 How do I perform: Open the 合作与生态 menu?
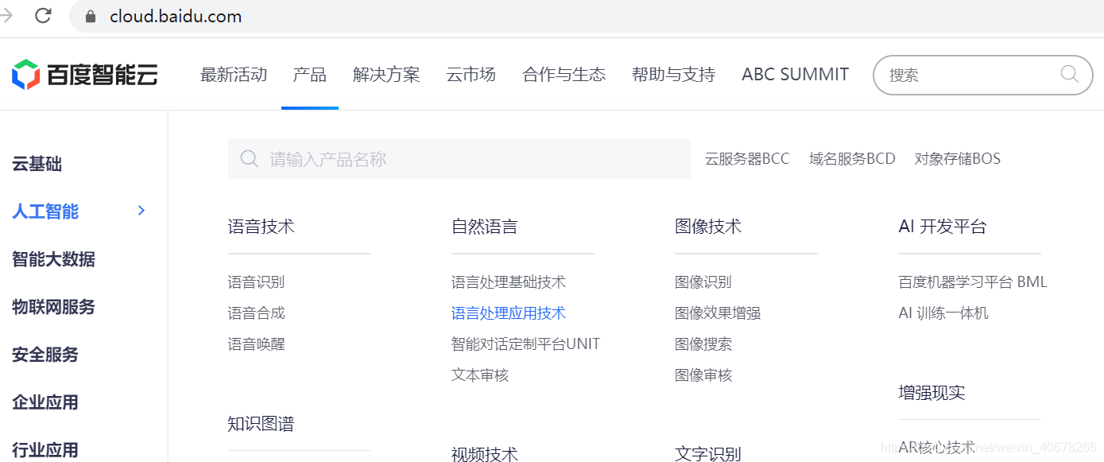point(564,75)
